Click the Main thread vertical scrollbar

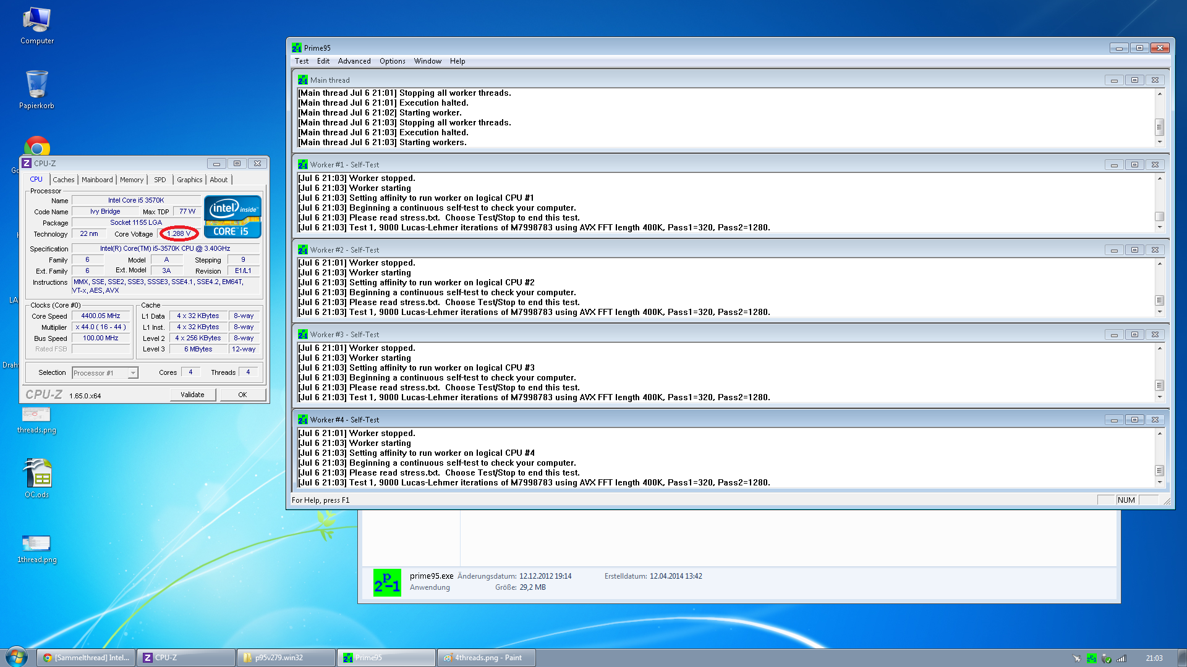tap(1160, 117)
